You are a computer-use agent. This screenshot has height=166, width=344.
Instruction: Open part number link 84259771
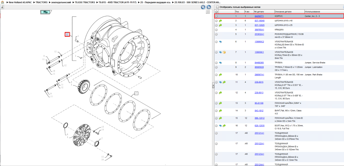click(259, 16)
